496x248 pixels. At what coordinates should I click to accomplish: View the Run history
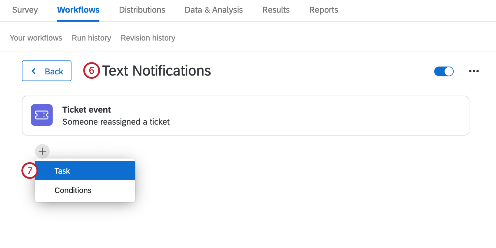click(x=91, y=38)
